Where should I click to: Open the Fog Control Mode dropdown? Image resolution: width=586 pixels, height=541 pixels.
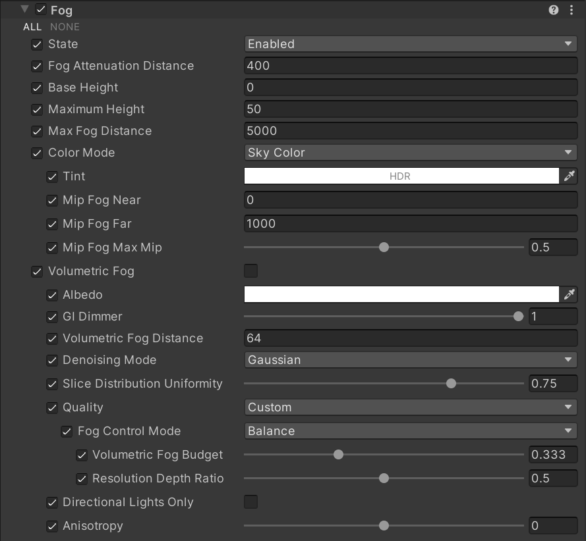click(410, 431)
